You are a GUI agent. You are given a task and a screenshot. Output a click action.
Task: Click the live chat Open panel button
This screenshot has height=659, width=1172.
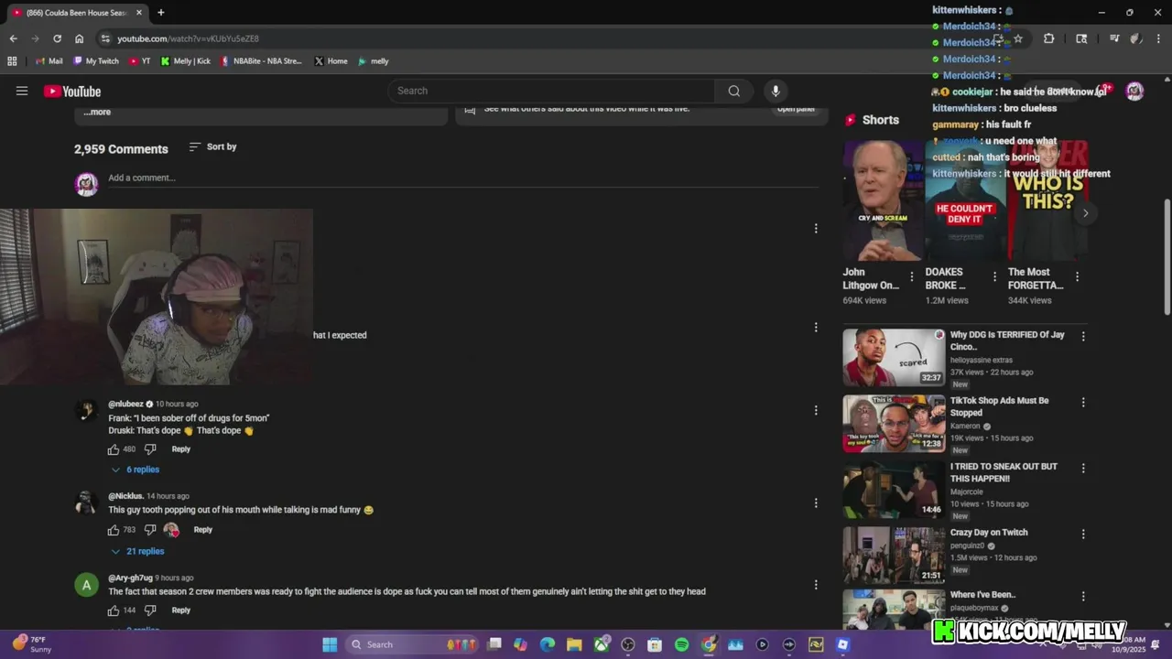796,109
